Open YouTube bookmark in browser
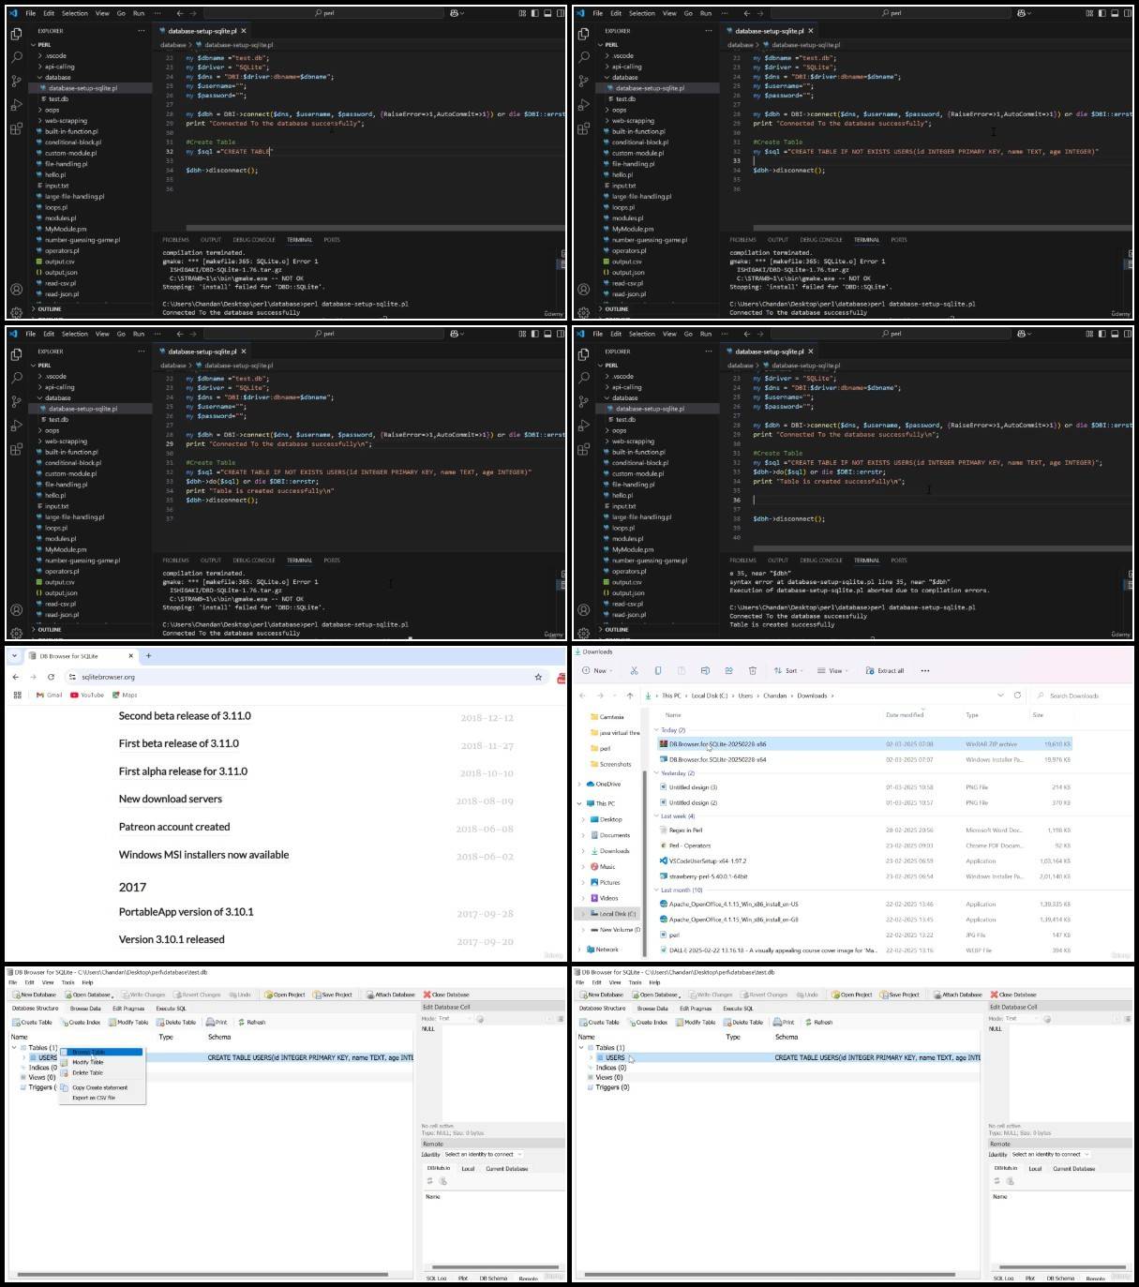The width and height of the screenshot is (1139, 1287). 87,695
